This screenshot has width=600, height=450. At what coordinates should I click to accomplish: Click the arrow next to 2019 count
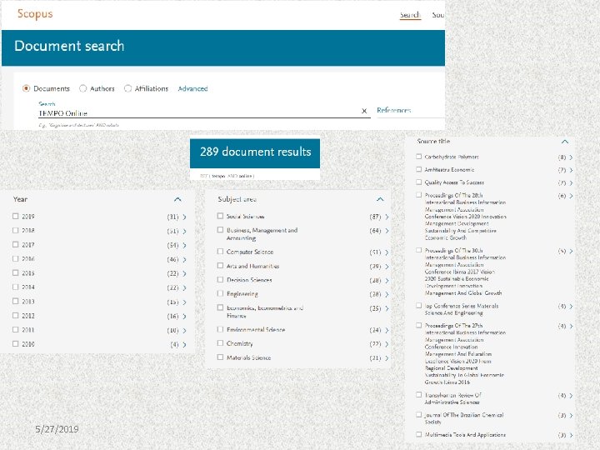point(184,217)
